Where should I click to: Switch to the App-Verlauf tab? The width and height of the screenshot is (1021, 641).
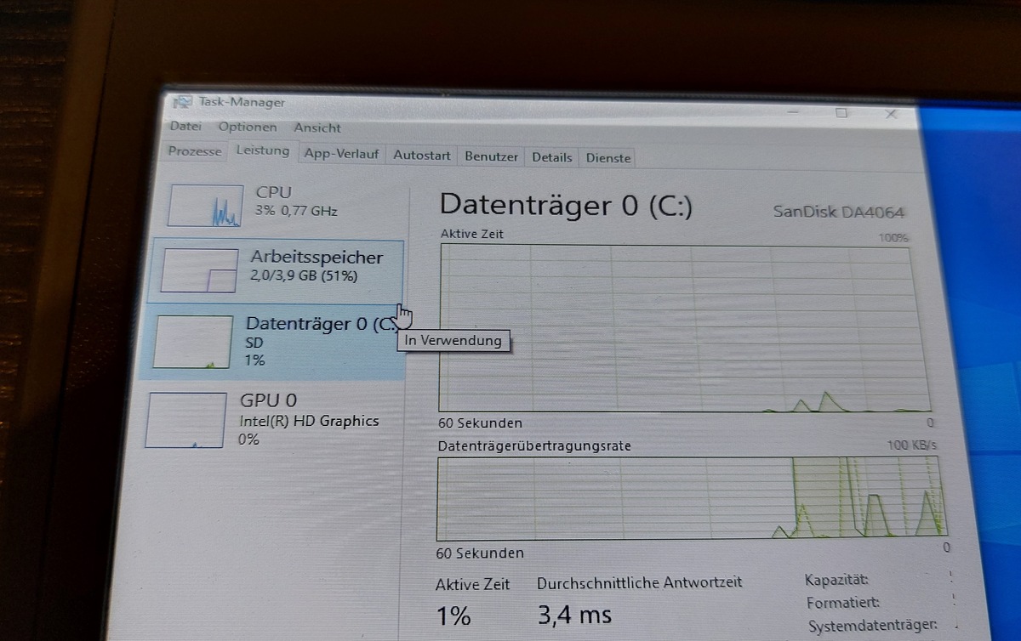[x=341, y=155]
